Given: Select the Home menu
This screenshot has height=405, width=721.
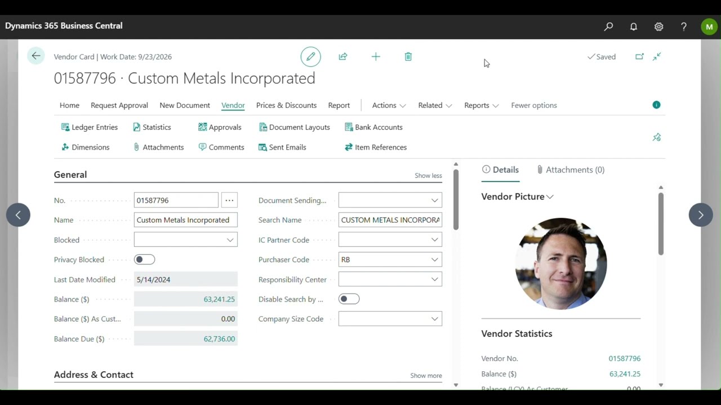Looking at the screenshot, I should point(69,105).
